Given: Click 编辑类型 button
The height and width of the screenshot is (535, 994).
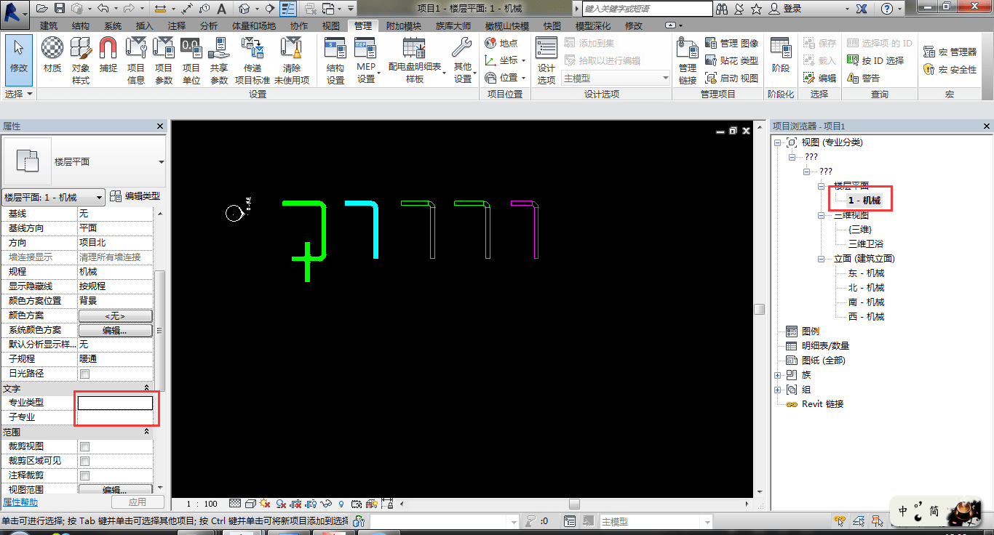Looking at the screenshot, I should click(135, 196).
